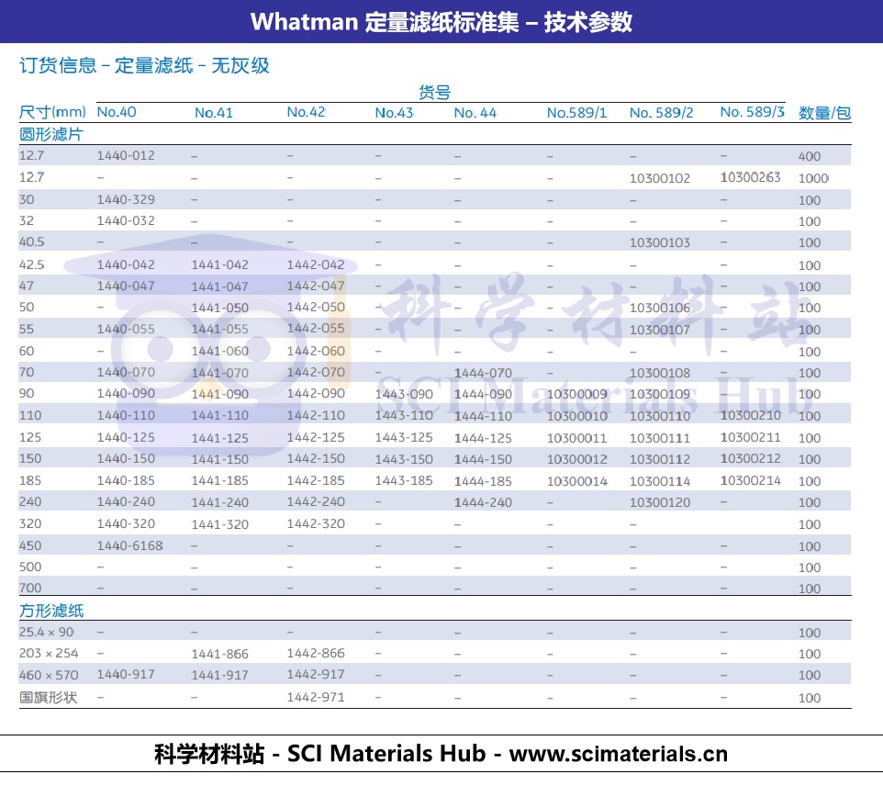Screen dimensions: 883x808
Task: Click the No.41 column header
Action: 214,113
